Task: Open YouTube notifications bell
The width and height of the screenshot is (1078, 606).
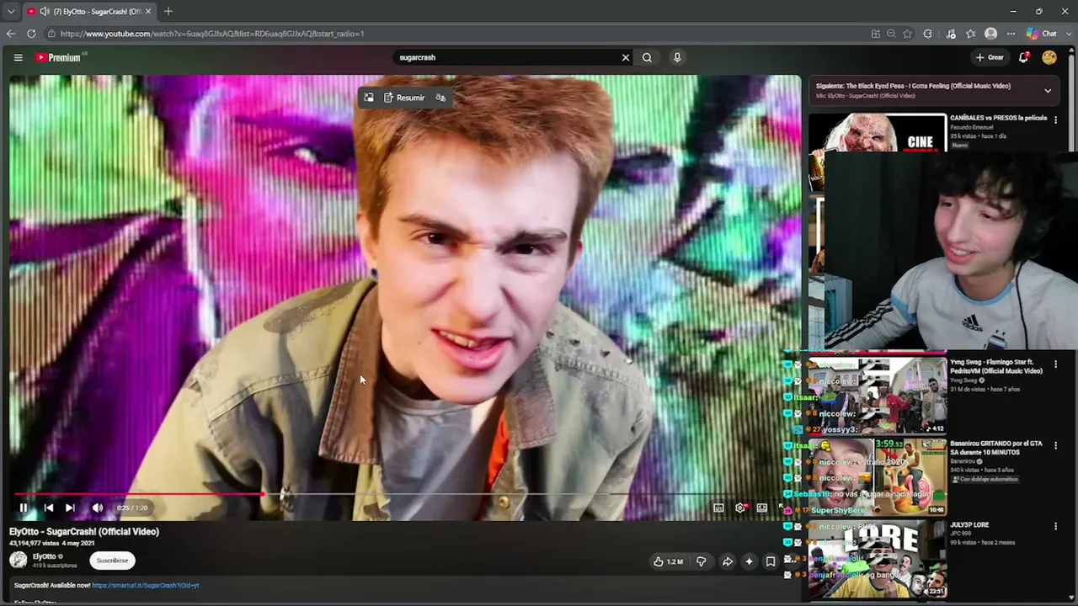Action: (1024, 57)
